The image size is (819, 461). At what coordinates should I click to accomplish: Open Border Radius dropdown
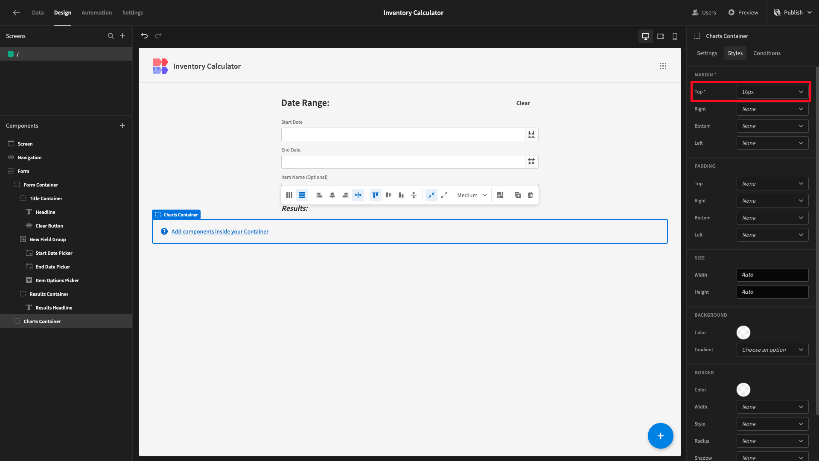click(x=772, y=441)
